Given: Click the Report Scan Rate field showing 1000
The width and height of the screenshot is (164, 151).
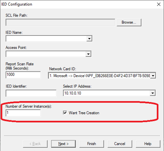Looking at the screenshot, I should [23, 75].
